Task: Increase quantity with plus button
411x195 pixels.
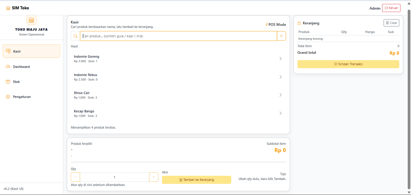Action: coord(154,177)
